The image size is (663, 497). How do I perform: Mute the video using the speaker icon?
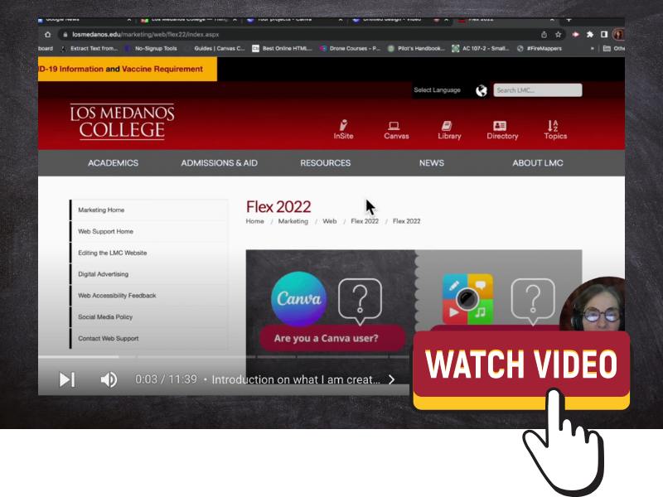(x=109, y=379)
